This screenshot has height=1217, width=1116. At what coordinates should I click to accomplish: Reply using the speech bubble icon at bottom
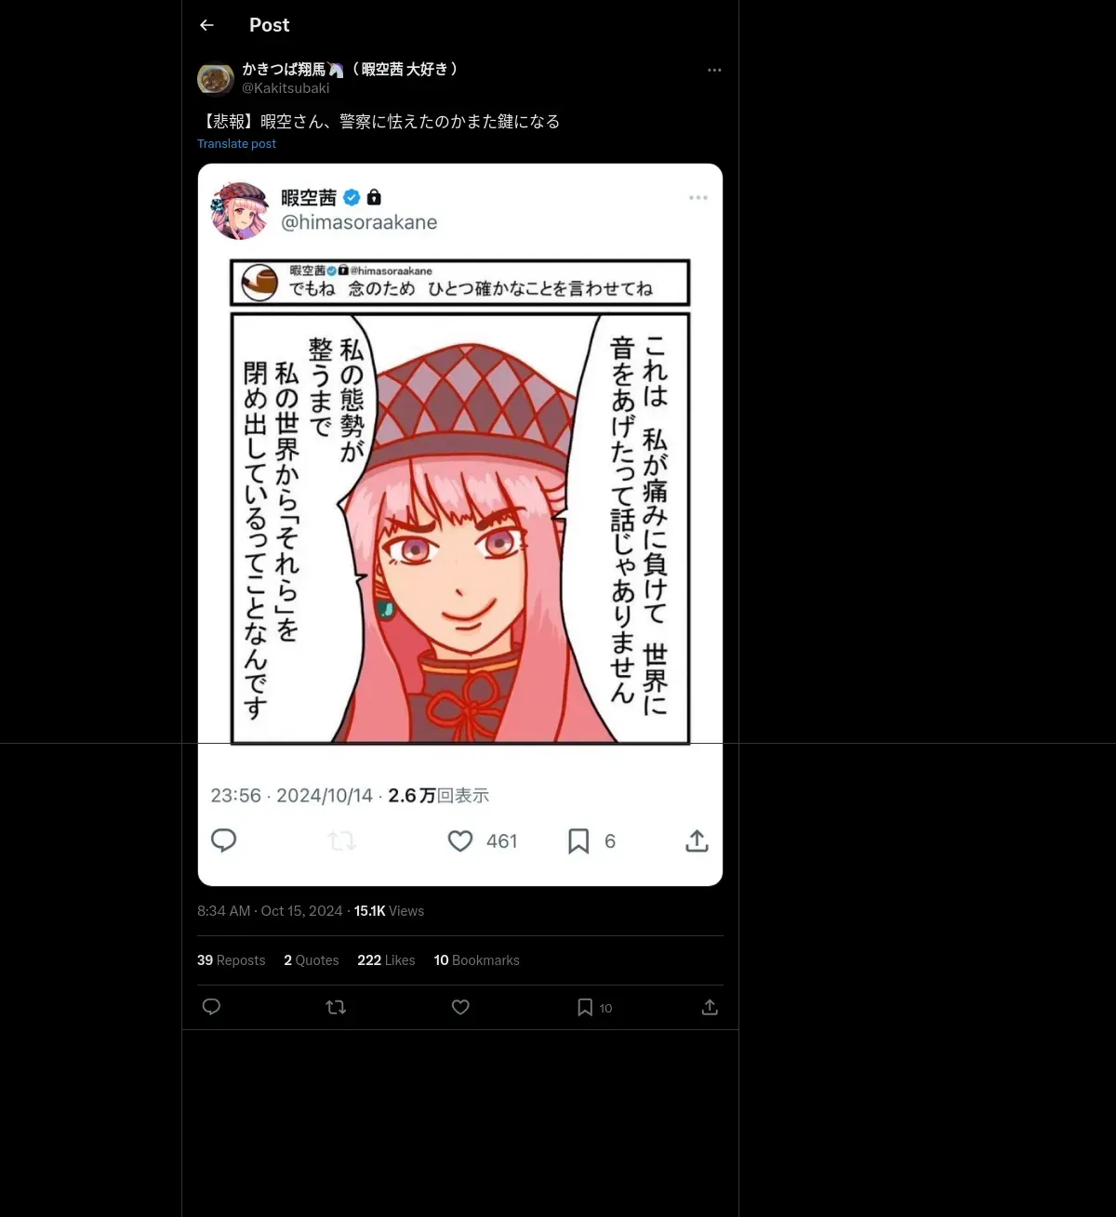tap(211, 1007)
